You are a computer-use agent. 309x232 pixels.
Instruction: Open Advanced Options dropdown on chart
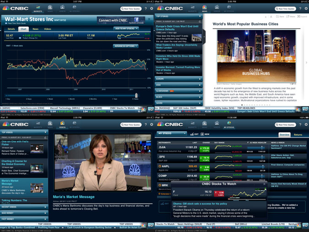(125, 46)
